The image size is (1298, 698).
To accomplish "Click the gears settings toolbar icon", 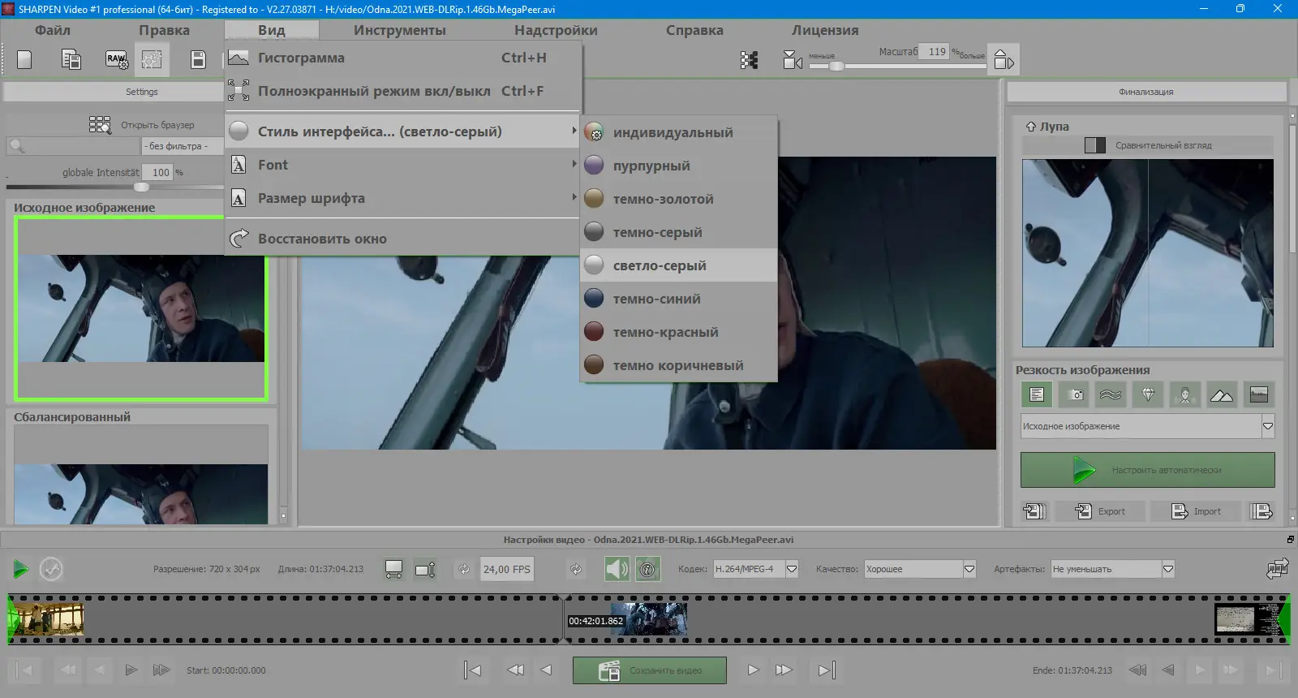I will 152,59.
